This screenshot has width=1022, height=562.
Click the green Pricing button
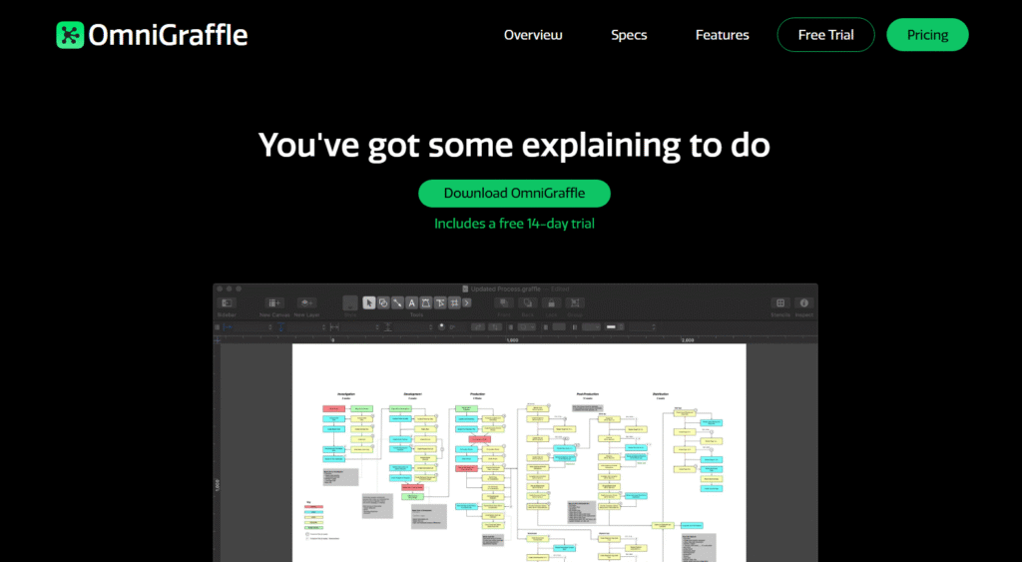point(927,35)
